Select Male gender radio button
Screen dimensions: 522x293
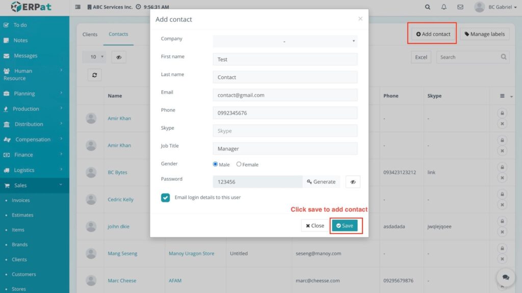[215, 164]
